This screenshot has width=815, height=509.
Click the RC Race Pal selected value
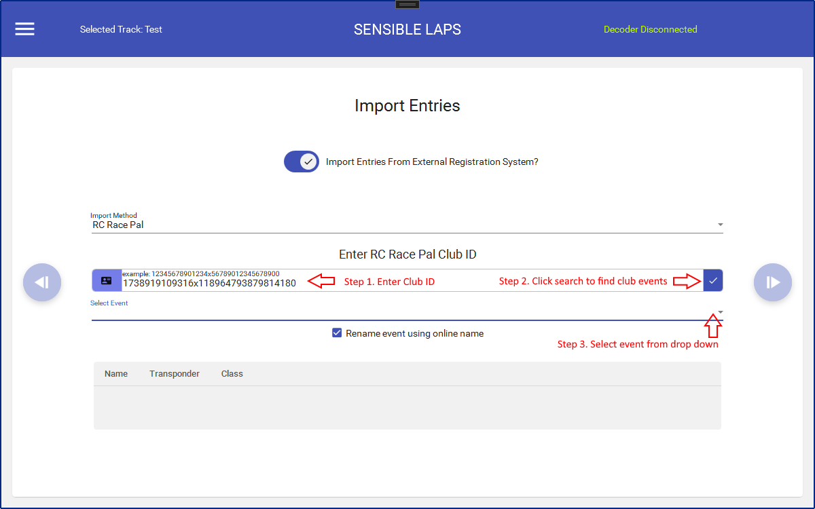(x=118, y=225)
